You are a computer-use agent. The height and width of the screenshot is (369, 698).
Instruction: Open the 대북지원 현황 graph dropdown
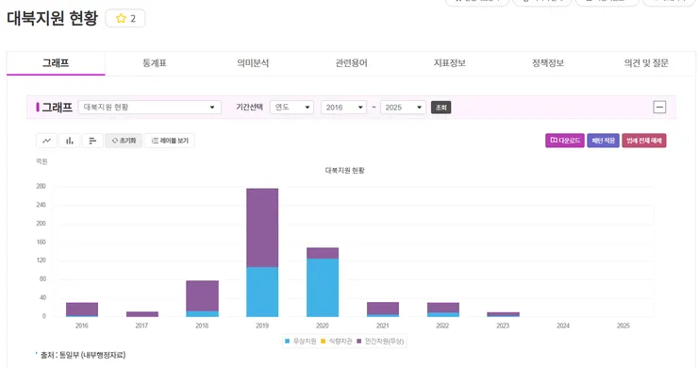[150, 107]
